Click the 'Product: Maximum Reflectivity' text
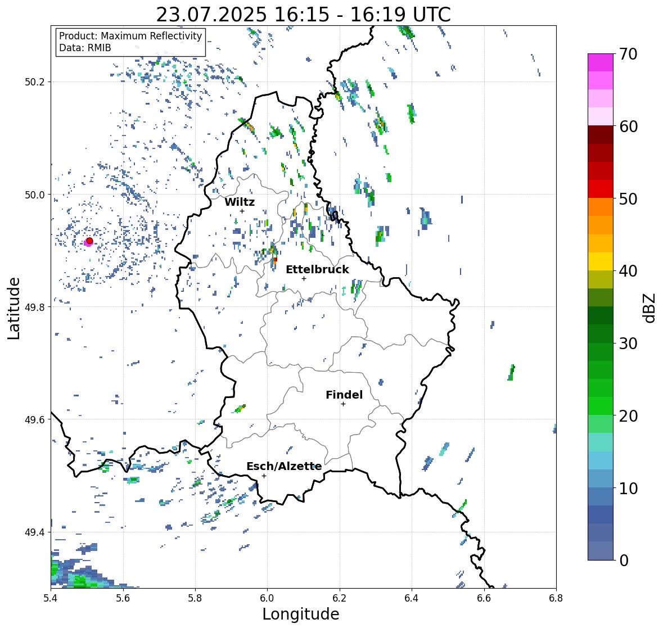Viewport: 663px width, 628px height. pyautogui.click(x=130, y=36)
